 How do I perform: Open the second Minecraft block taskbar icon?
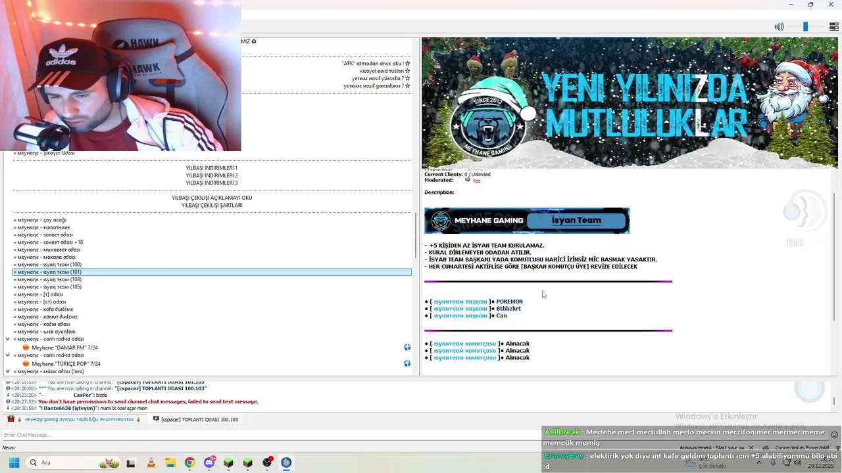point(247,462)
